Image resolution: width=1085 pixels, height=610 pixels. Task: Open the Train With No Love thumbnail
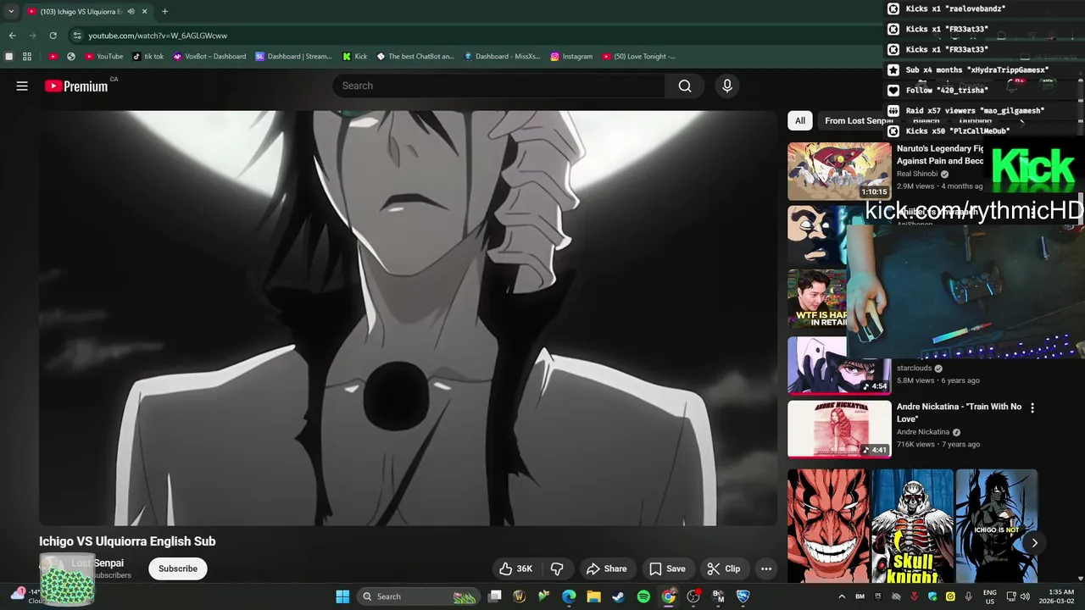[839, 429]
